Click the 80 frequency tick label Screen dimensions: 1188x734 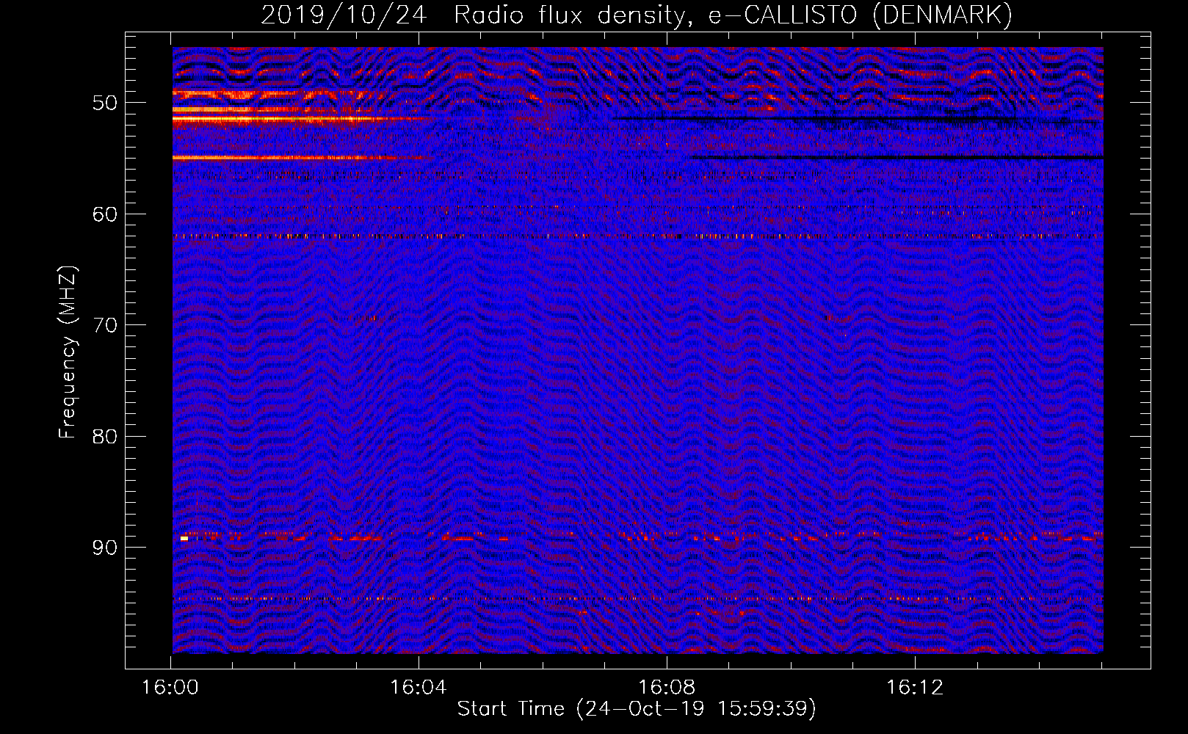(x=105, y=437)
